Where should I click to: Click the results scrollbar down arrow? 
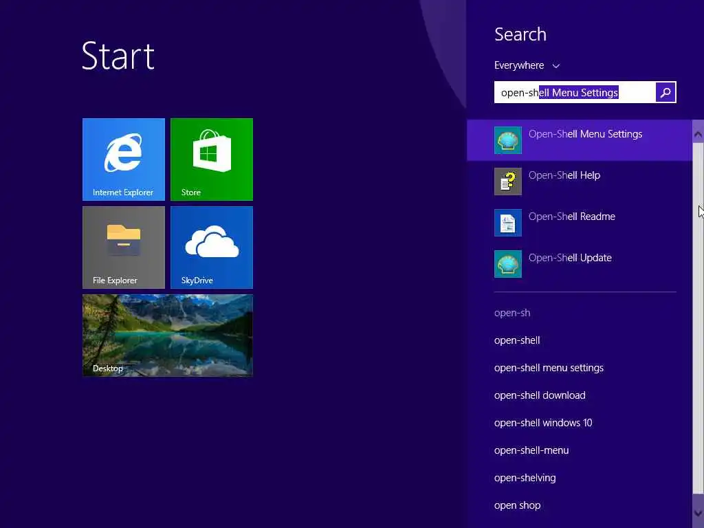[x=698, y=513]
